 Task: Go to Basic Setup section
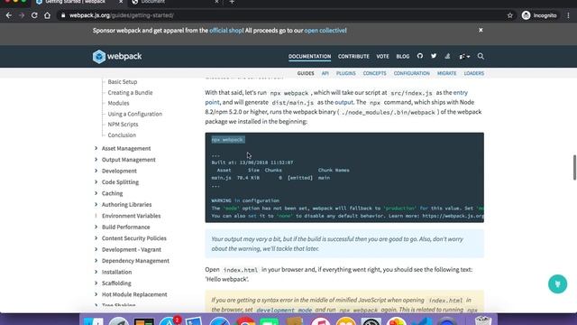[x=123, y=82]
